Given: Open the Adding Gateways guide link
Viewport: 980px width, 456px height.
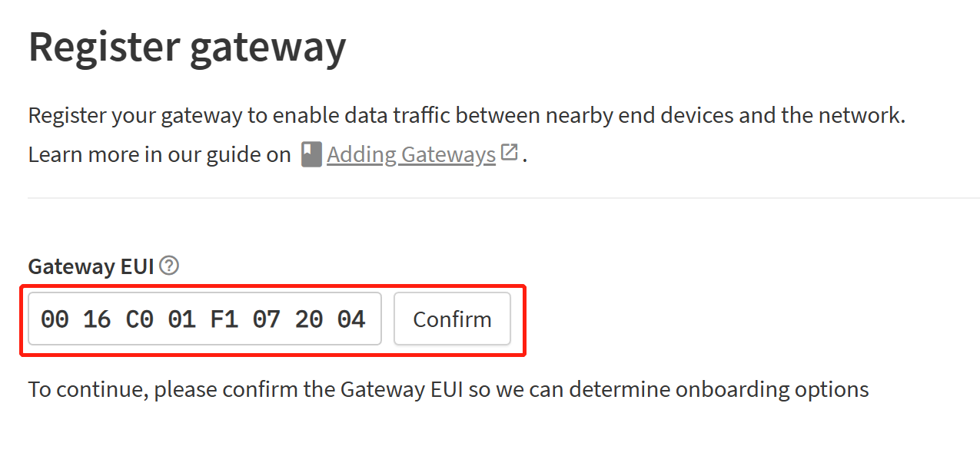Looking at the screenshot, I should tap(411, 154).
